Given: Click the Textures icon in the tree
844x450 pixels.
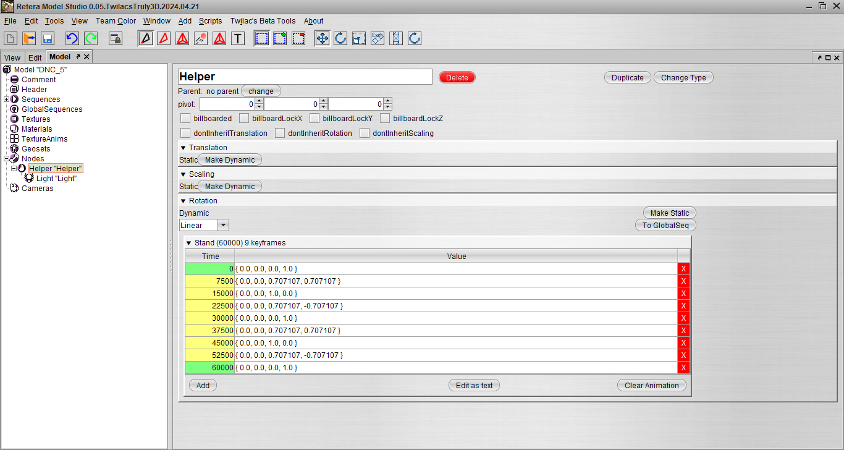Looking at the screenshot, I should pyautogui.click(x=15, y=119).
